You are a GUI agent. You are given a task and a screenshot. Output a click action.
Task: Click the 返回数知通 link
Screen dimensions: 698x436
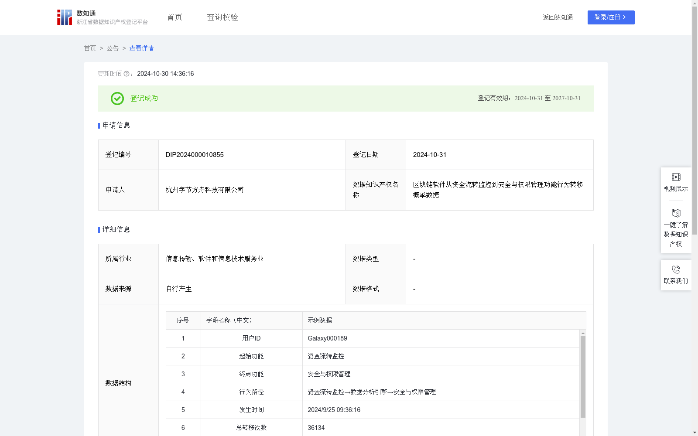[x=558, y=17]
